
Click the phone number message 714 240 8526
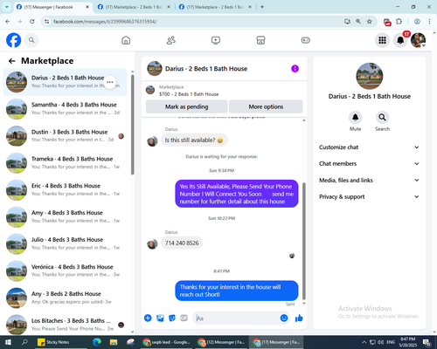(182, 243)
